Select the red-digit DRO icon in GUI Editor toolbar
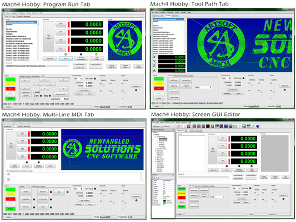 (x=208, y=126)
